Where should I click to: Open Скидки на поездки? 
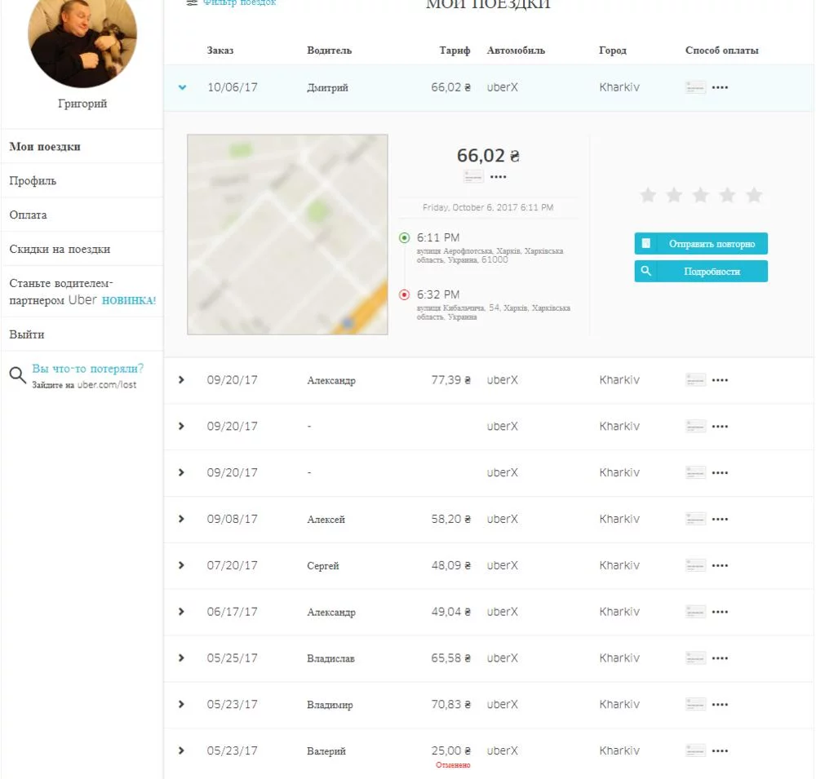pos(60,250)
